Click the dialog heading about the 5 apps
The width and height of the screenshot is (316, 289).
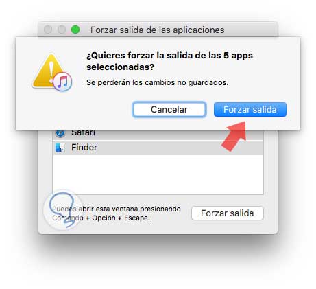(x=169, y=61)
